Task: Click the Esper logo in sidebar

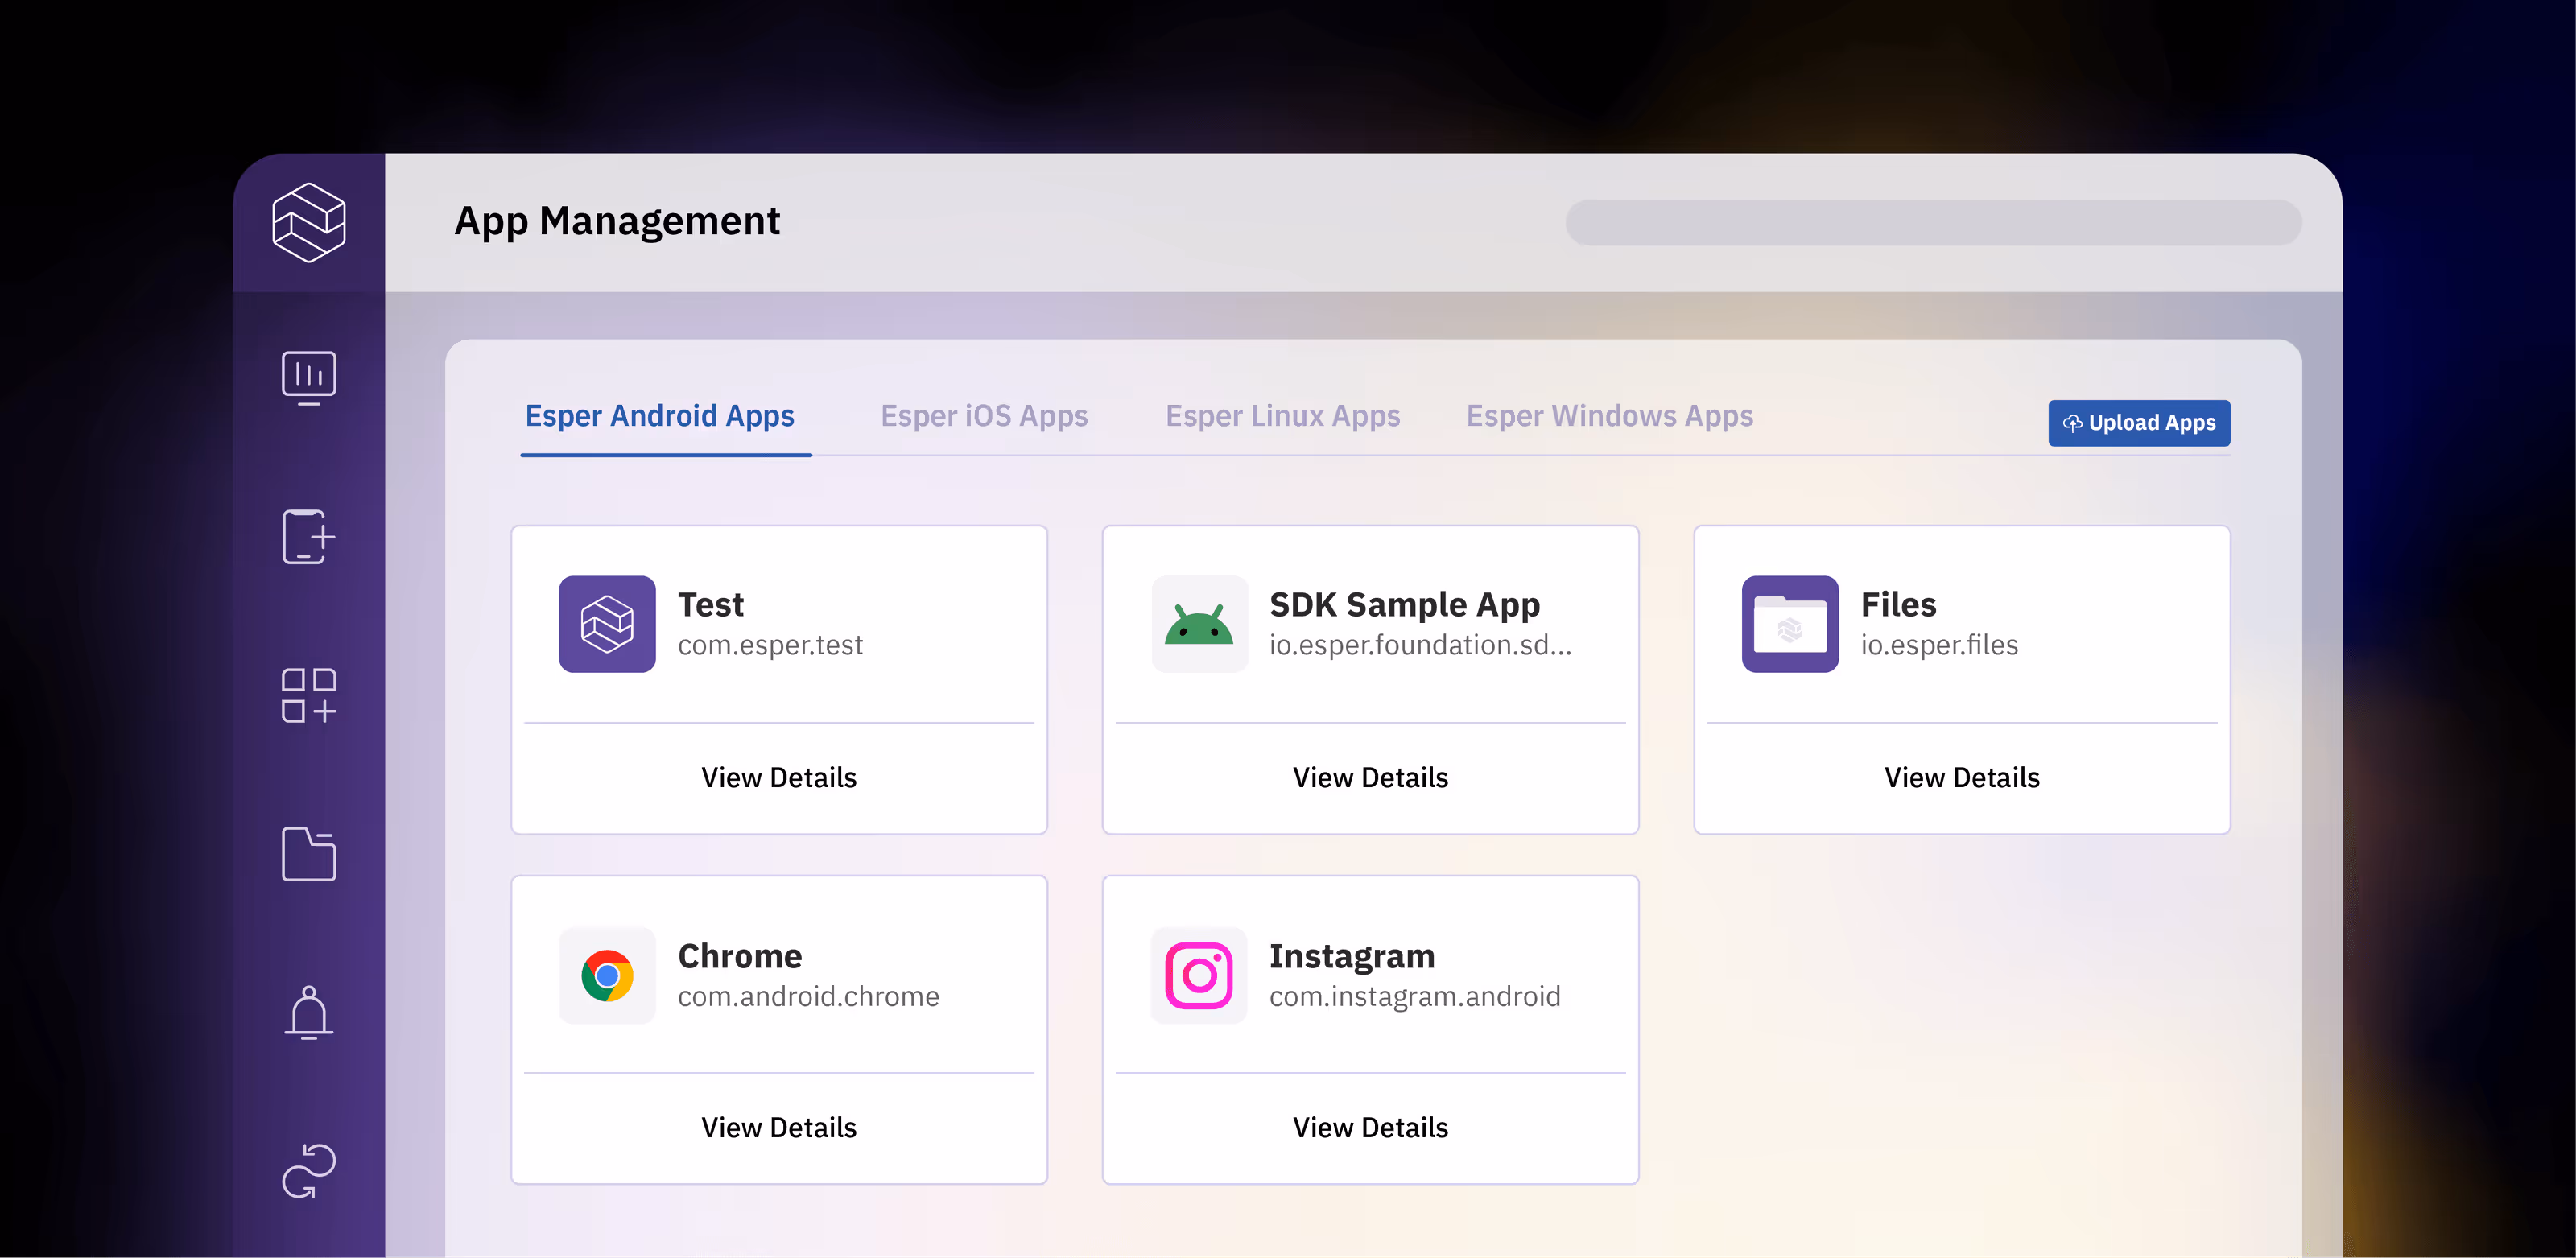Action: coord(308,222)
